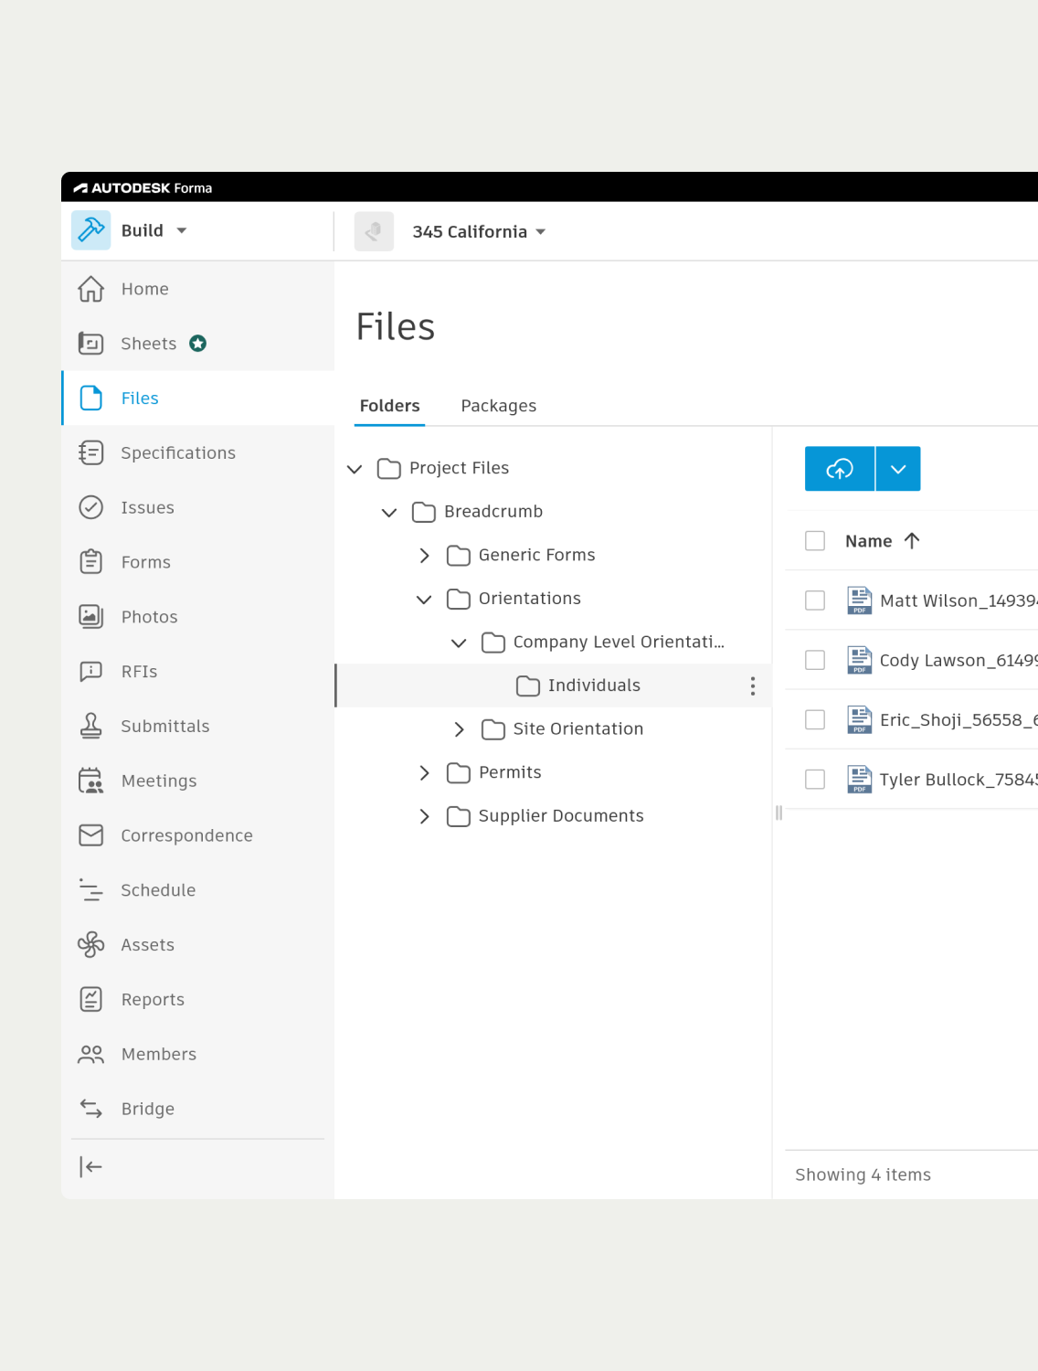Open the upload options dropdown arrow
This screenshot has height=1371, width=1038.
(x=898, y=469)
